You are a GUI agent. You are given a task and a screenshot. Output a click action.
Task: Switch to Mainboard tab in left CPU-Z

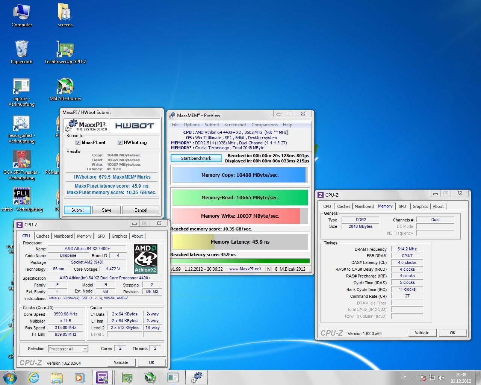click(x=63, y=236)
